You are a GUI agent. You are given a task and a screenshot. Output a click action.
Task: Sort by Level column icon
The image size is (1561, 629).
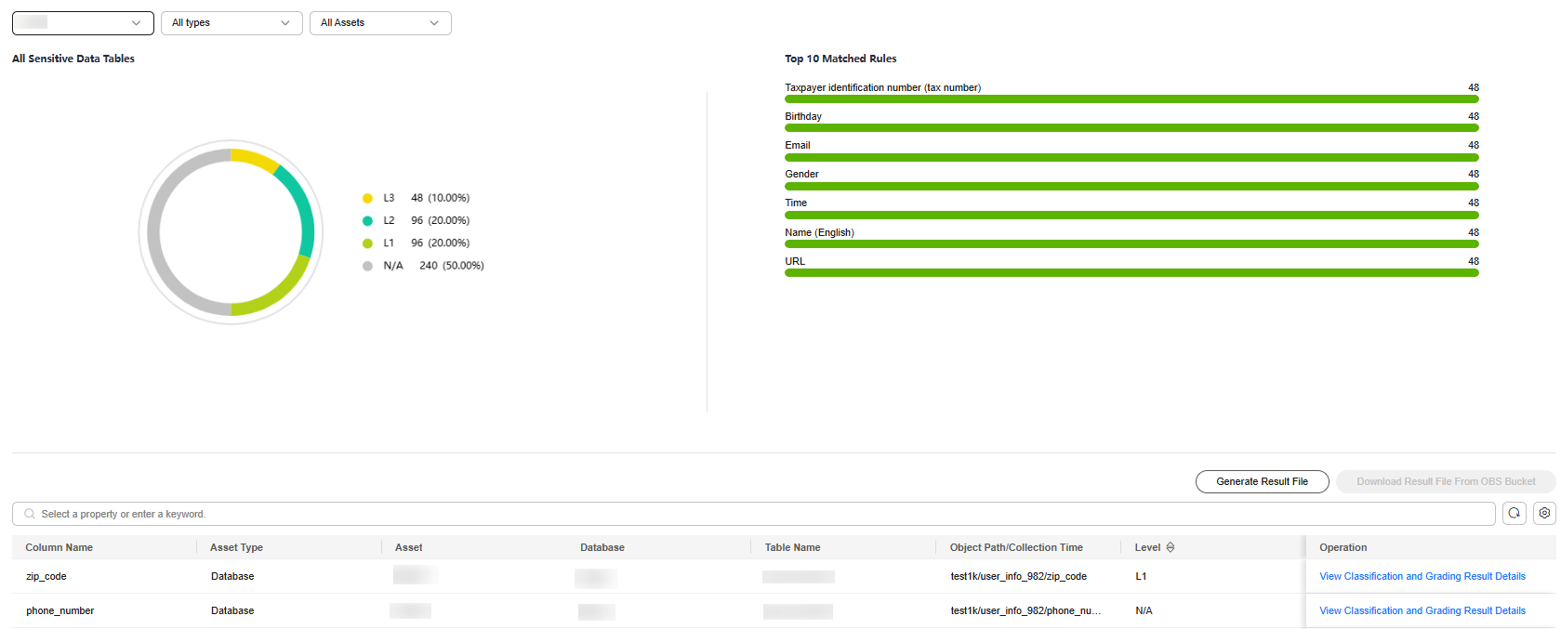pyautogui.click(x=1170, y=547)
